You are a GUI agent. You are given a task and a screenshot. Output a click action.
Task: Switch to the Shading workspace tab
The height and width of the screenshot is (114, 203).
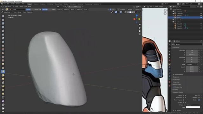66,4
